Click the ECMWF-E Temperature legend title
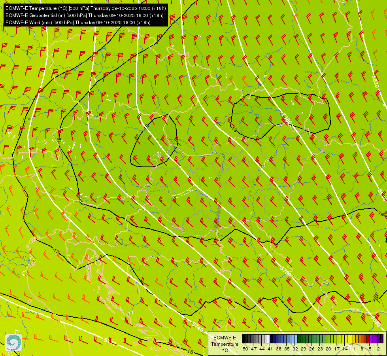 225,341
